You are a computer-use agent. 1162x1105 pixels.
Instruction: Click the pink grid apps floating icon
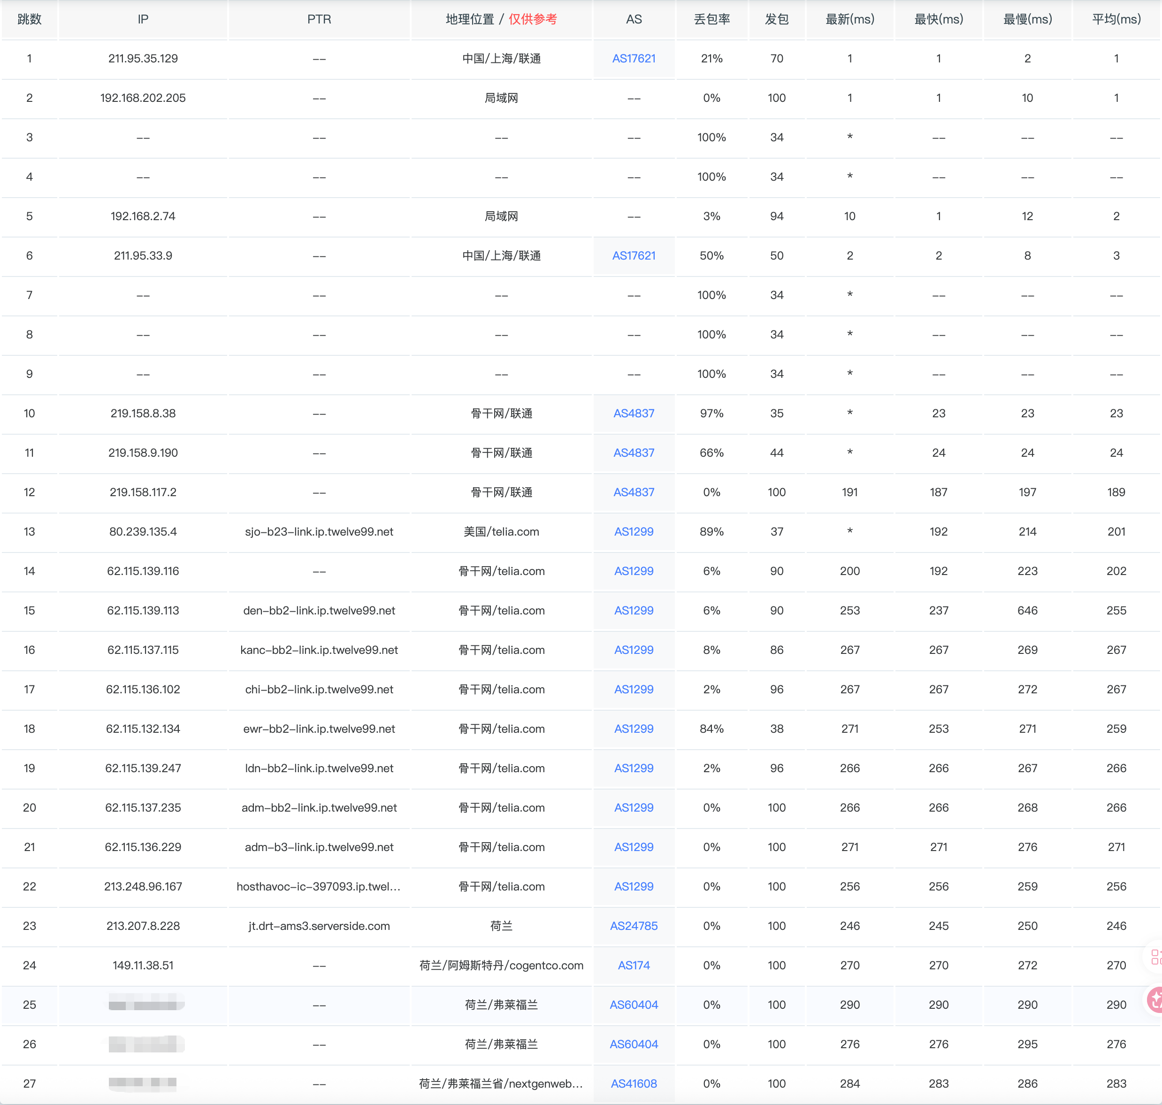coord(1155,957)
